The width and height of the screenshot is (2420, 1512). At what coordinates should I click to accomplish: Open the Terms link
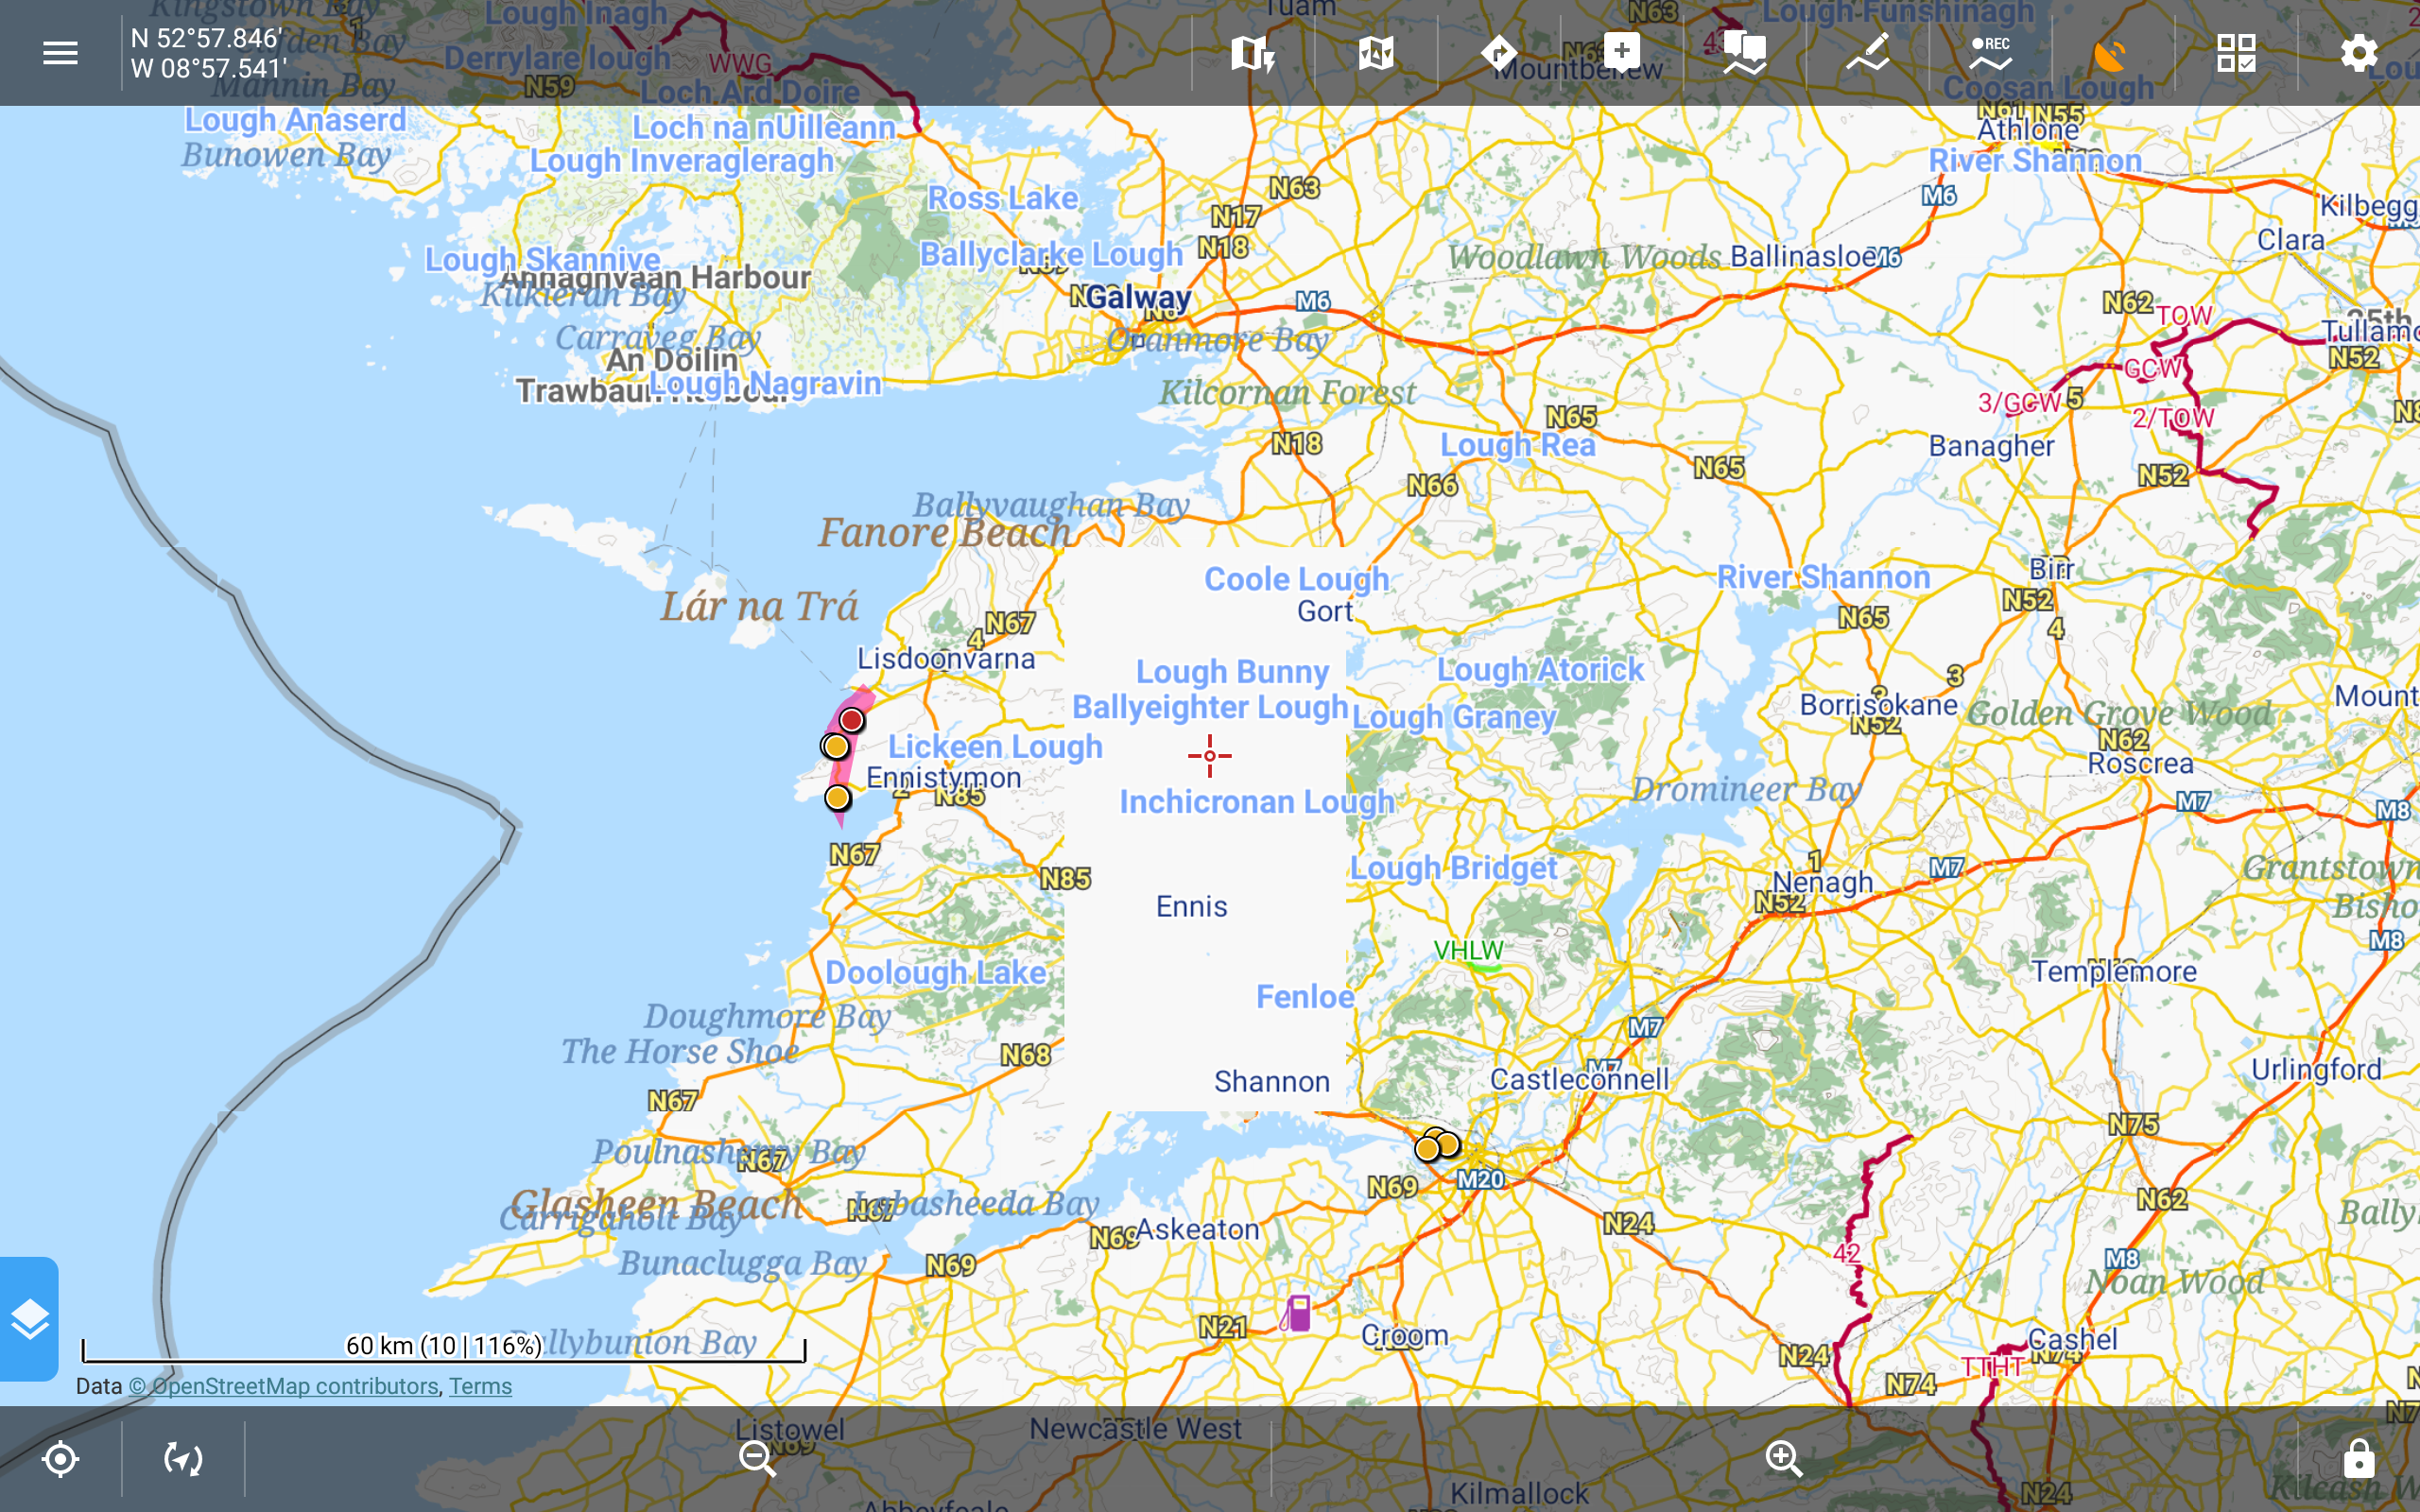[480, 1386]
